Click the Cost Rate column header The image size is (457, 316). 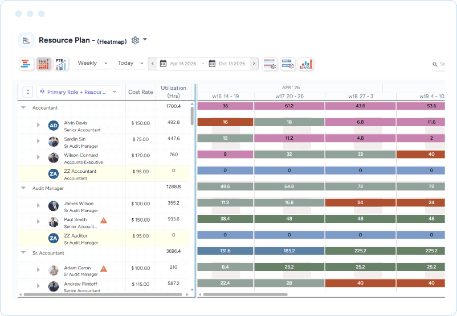point(141,92)
